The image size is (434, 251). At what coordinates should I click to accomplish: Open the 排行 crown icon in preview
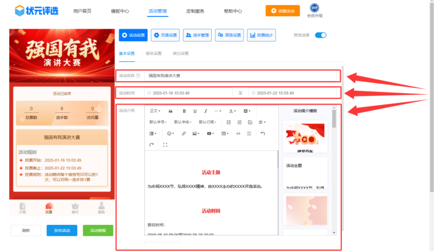75,207
